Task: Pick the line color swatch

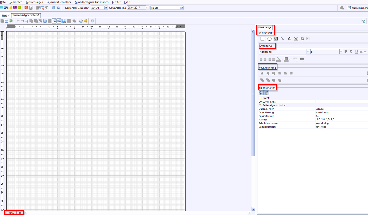Action: (278, 59)
